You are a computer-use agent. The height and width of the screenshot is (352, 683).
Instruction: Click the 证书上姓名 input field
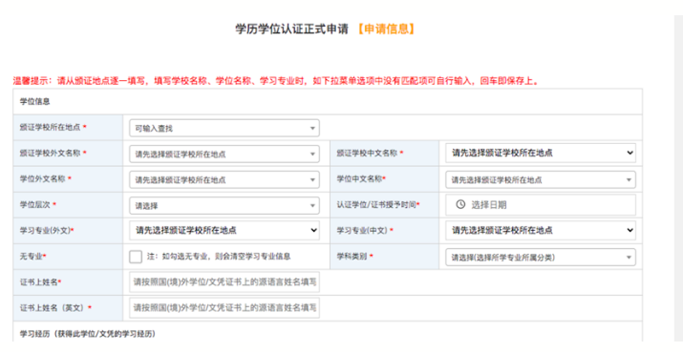coord(224,282)
